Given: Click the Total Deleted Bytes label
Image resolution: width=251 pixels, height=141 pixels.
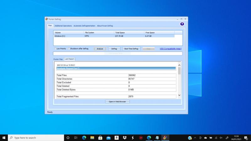Looking at the screenshot, I should [x=66, y=90].
